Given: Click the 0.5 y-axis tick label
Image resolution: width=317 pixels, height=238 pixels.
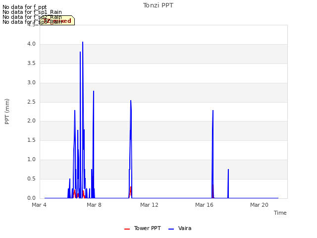Looking at the screenshot, I should coord(31,178).
